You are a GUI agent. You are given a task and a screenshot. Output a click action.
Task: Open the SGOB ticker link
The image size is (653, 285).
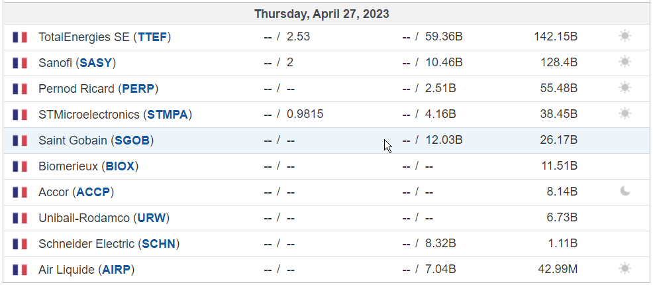(x=132, y=141)
